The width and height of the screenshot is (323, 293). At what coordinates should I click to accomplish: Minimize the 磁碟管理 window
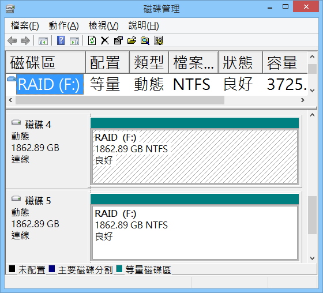270,8
